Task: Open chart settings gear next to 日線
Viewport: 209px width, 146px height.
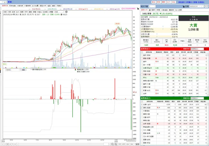Action: tap(66, 12)
